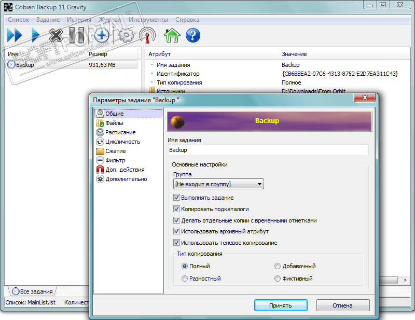The image size is (415, 320).
Task: Uncheck "Выполнять задание" checkbox
Action: [x=176, y=198]
